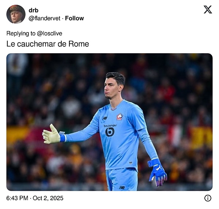Click the goalkeeper's white glove in photo
This screenshot has width=219, height=209.
coord(51,135)
